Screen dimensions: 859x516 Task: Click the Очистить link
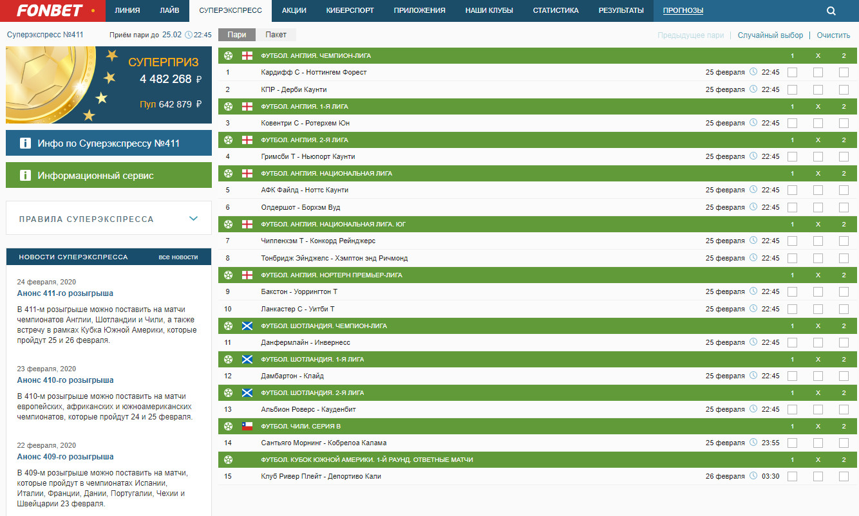pyautogui.click(x=833, y=35)
